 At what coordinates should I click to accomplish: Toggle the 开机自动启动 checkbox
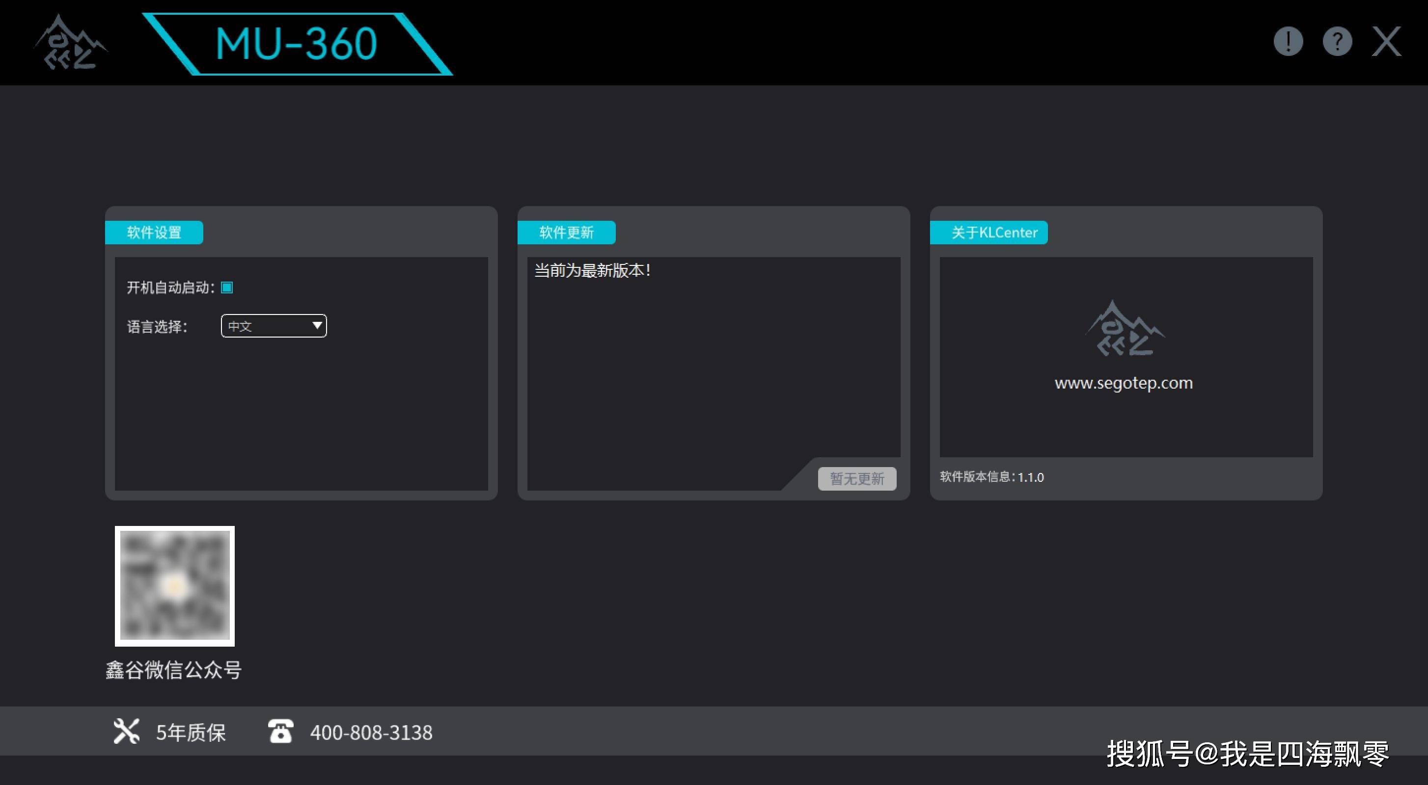click(227, 288)
